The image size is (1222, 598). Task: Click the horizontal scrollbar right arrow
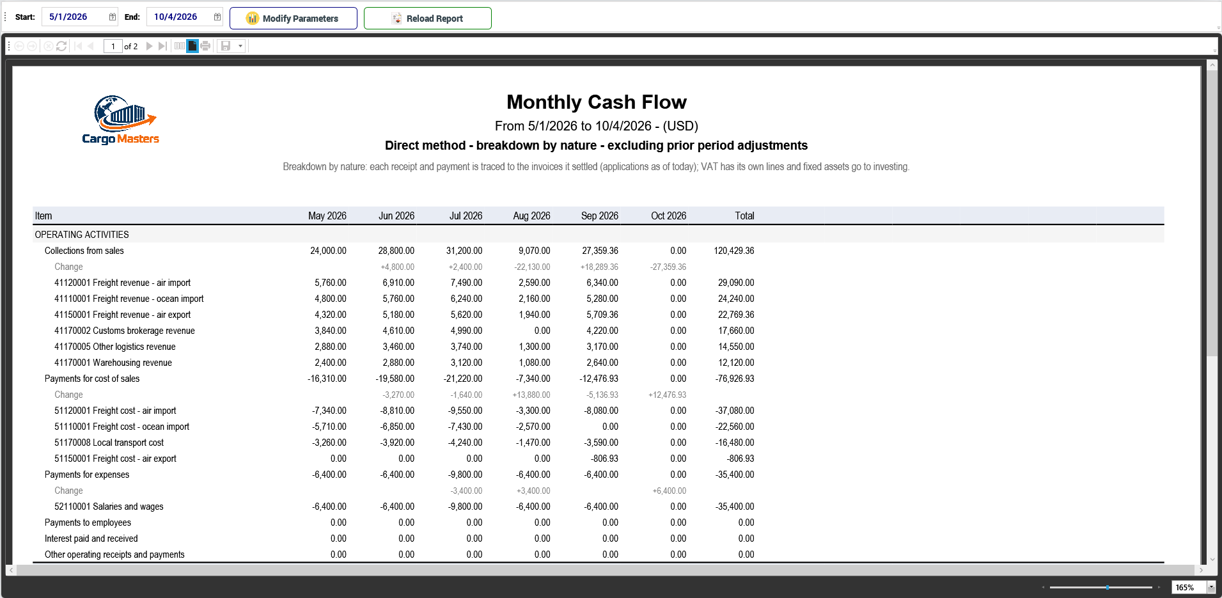pyautogui.click(x=1201, y=569)
